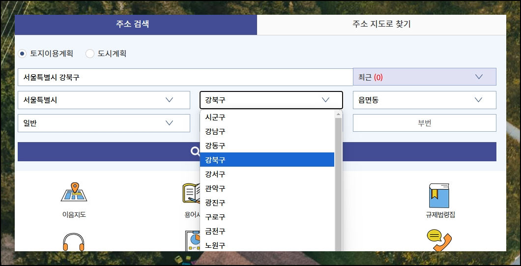Click the 이음지도 label link

(74, 215)
